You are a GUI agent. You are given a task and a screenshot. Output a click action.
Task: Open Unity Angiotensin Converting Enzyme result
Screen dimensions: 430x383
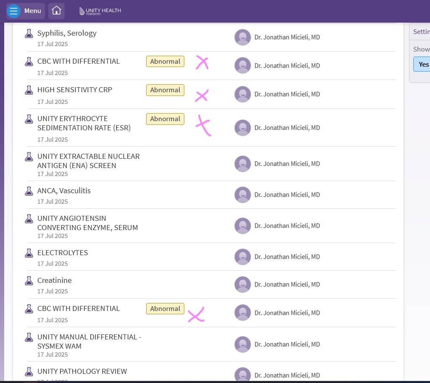(87, 223)
